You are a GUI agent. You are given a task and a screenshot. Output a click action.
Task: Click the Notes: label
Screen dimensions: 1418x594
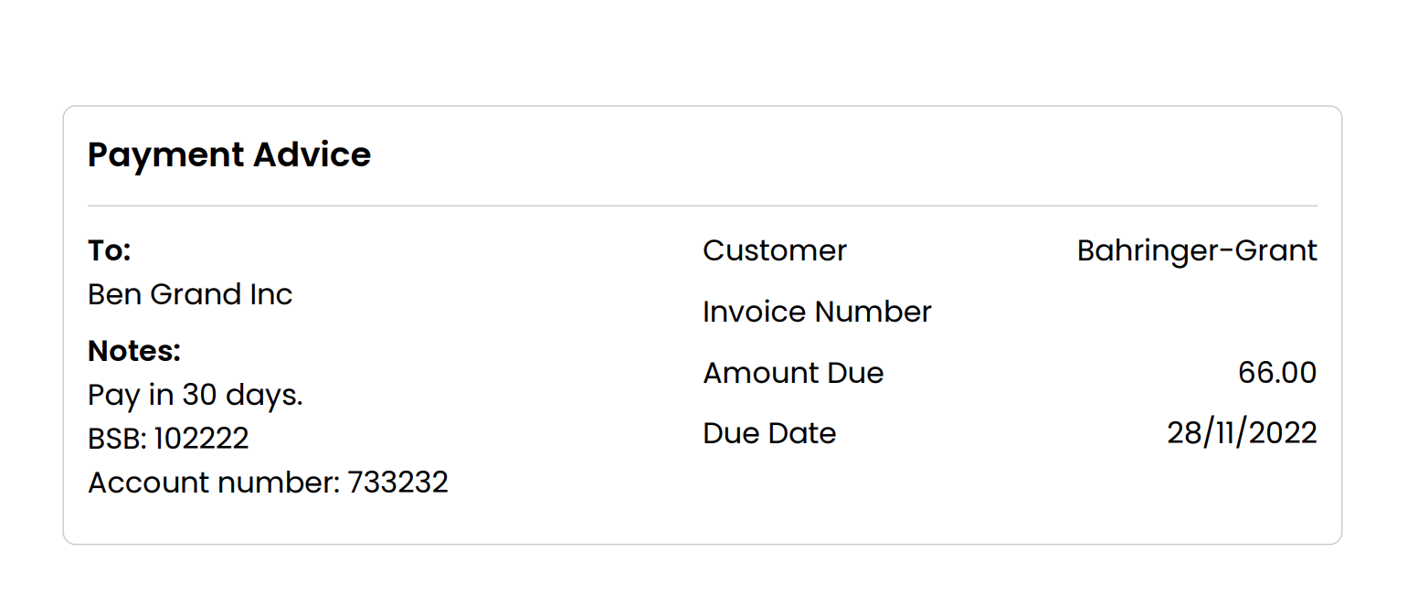pyautogui.click(x=134, y=351)
